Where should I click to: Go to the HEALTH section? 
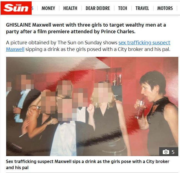[70, 8]
